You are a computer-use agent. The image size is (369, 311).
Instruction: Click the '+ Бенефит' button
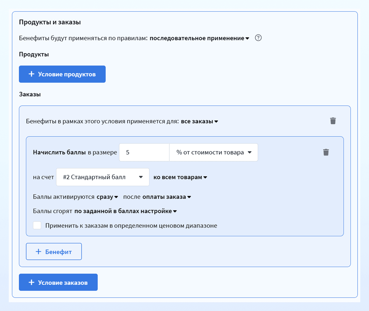[54, 252]
